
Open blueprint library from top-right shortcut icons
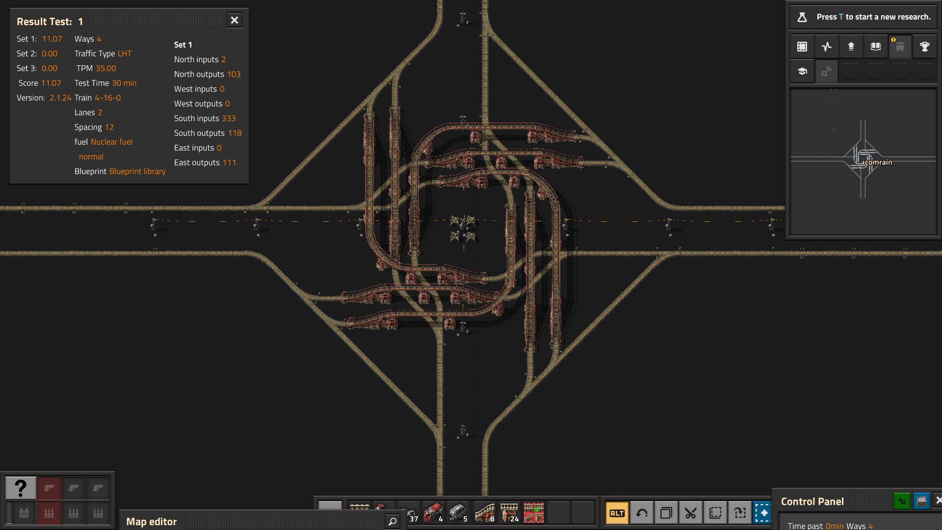802,47
